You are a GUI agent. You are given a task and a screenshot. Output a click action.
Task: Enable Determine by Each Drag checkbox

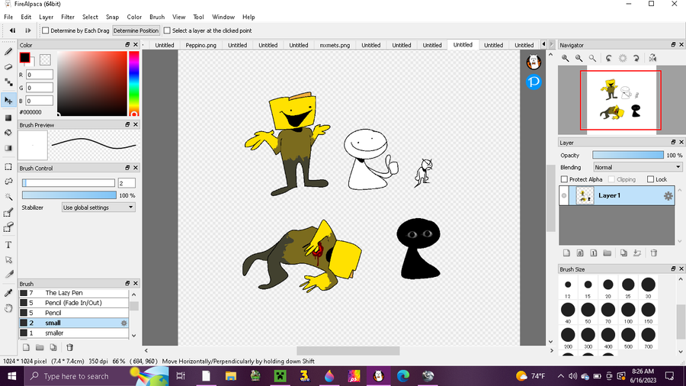tap(46, 31)
